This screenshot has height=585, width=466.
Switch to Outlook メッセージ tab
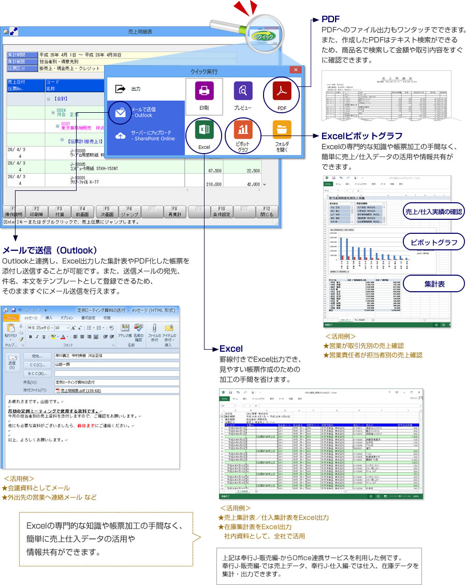31,318
